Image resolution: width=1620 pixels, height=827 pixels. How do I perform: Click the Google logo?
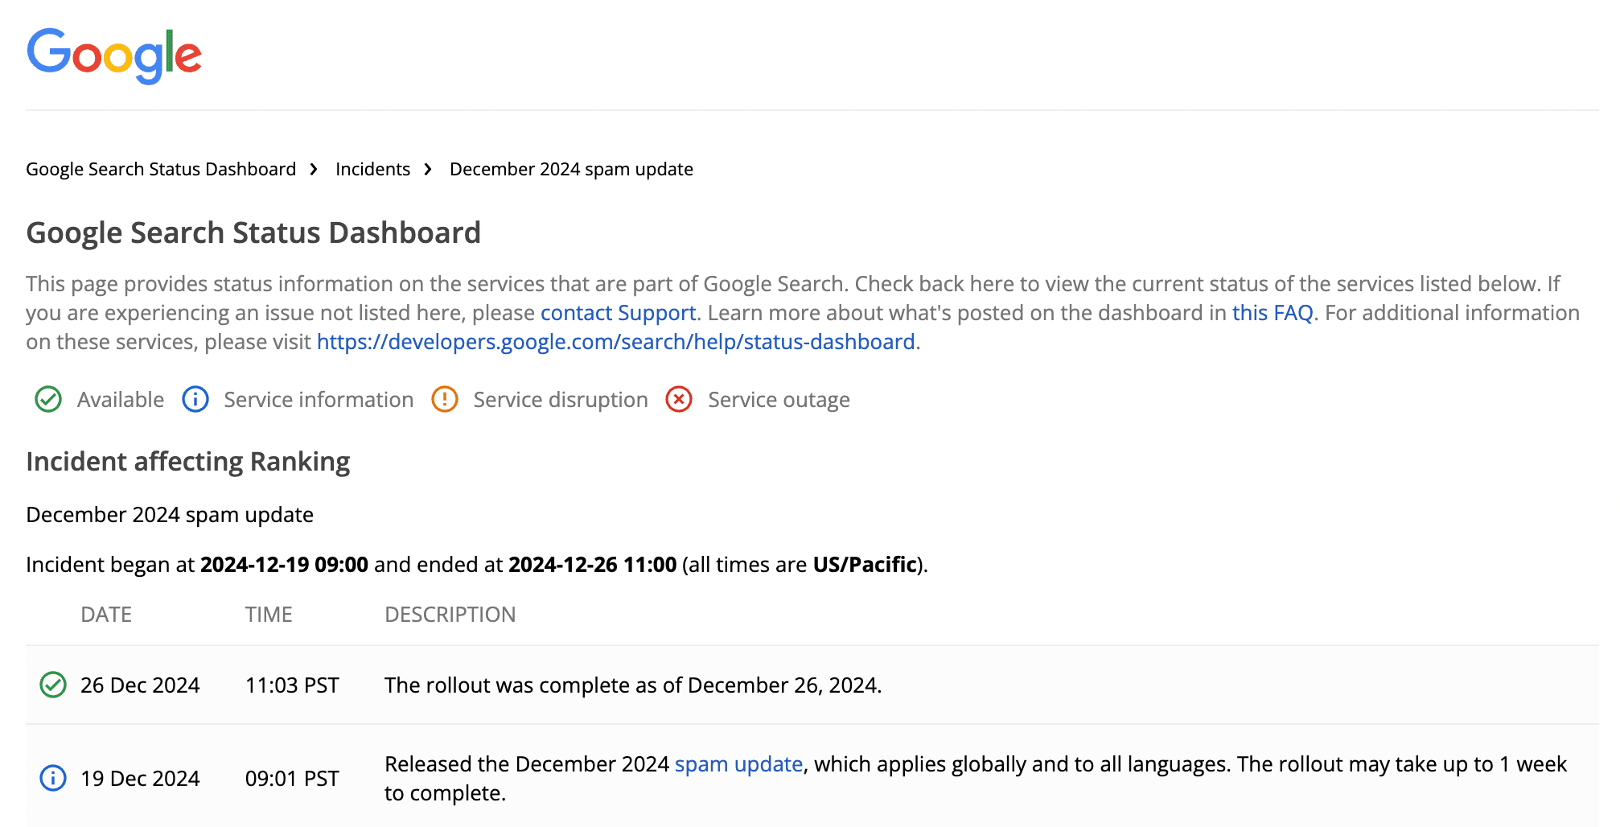coord(114,54)
